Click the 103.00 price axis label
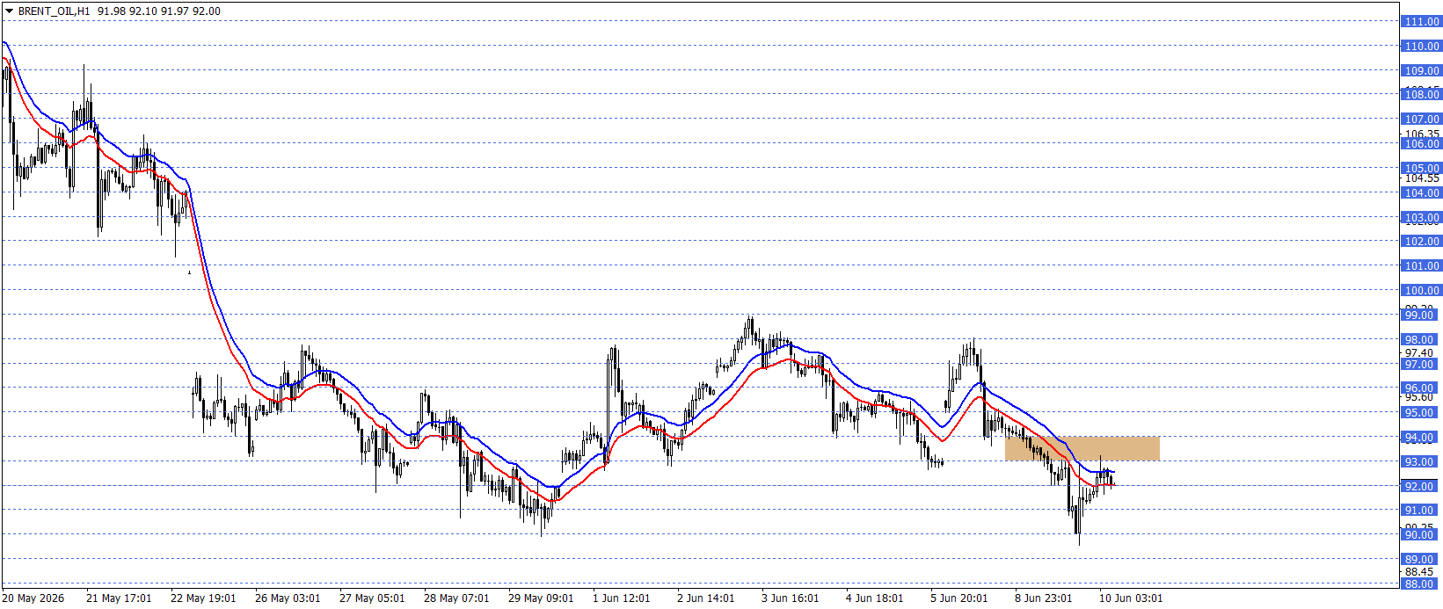The width and height of the screenshot is (1443, 609). pos(1421,217)
